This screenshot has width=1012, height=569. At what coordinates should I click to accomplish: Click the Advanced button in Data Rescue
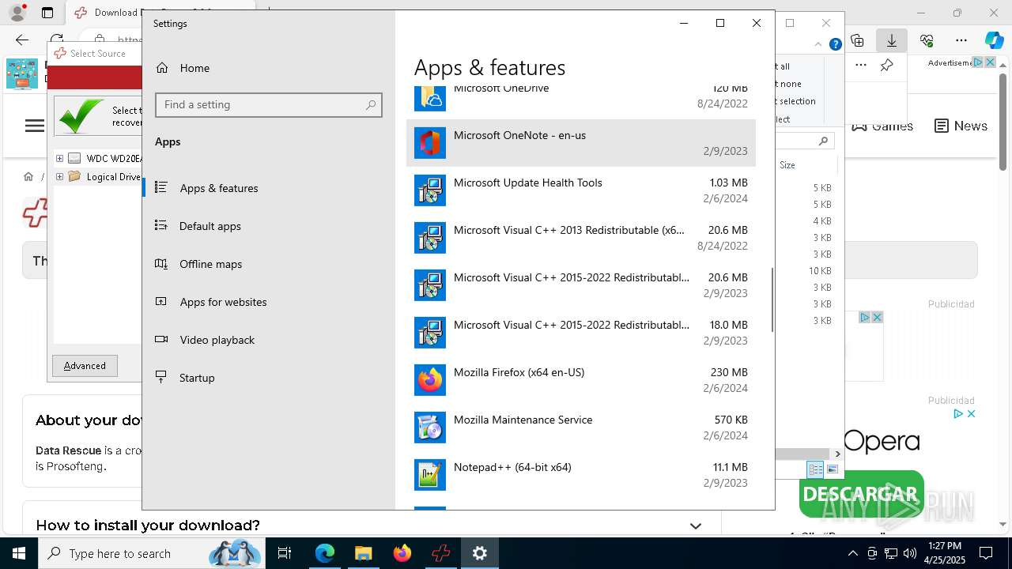pos(85,366)
